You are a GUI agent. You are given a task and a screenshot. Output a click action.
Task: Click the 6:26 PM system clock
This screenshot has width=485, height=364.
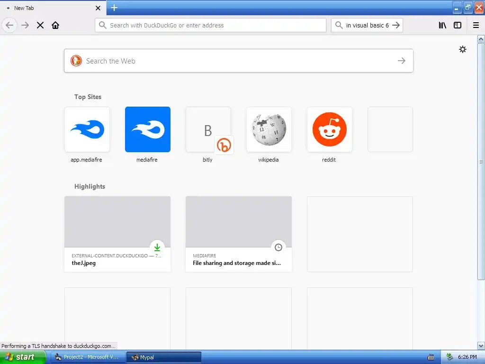(467, 357)
